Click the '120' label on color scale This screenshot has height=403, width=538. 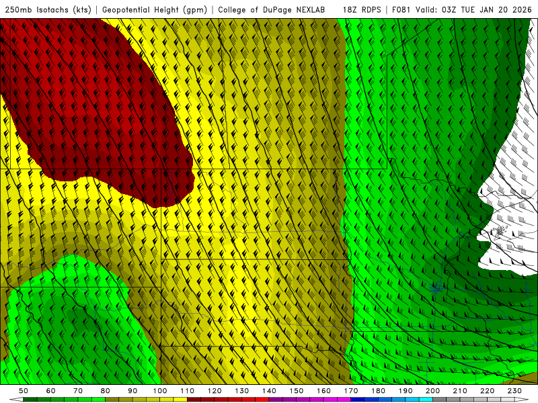pos(215,391)
